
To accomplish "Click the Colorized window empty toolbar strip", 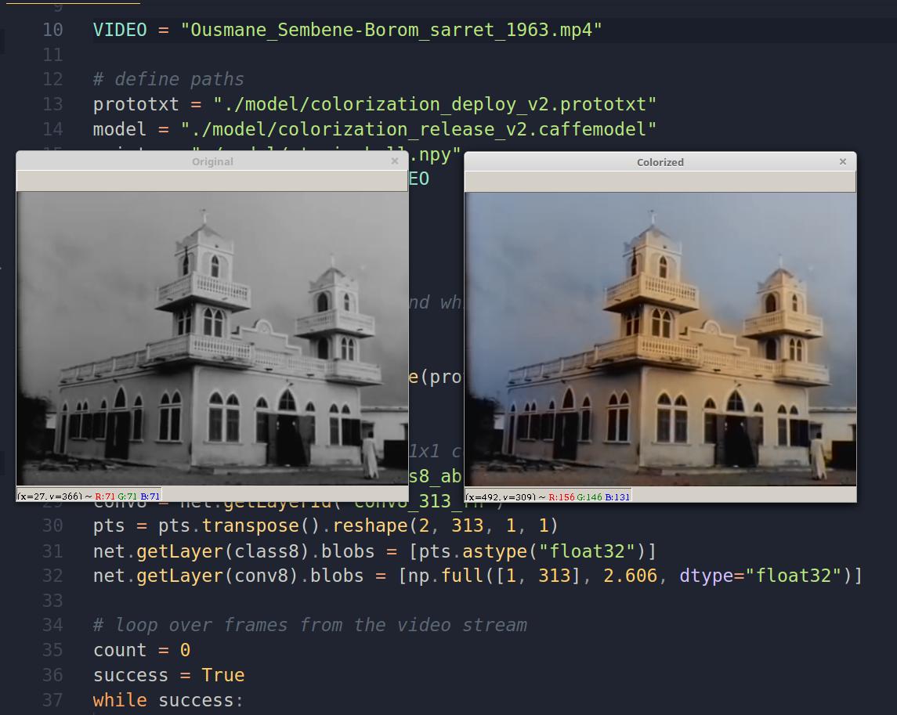I will [660, 182].
